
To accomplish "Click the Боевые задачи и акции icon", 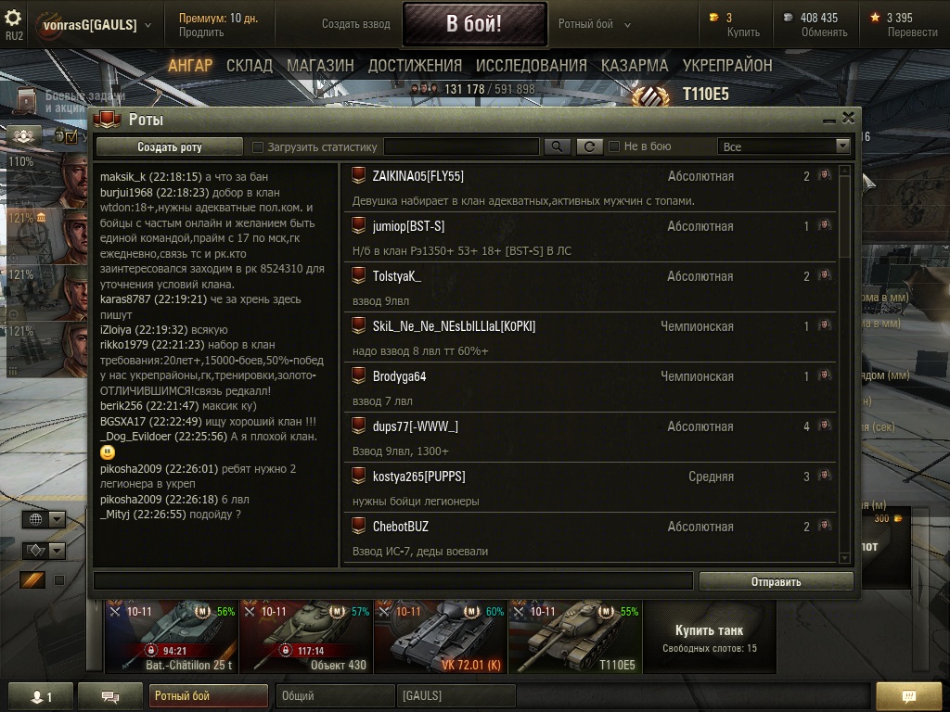I will (25, 100).
